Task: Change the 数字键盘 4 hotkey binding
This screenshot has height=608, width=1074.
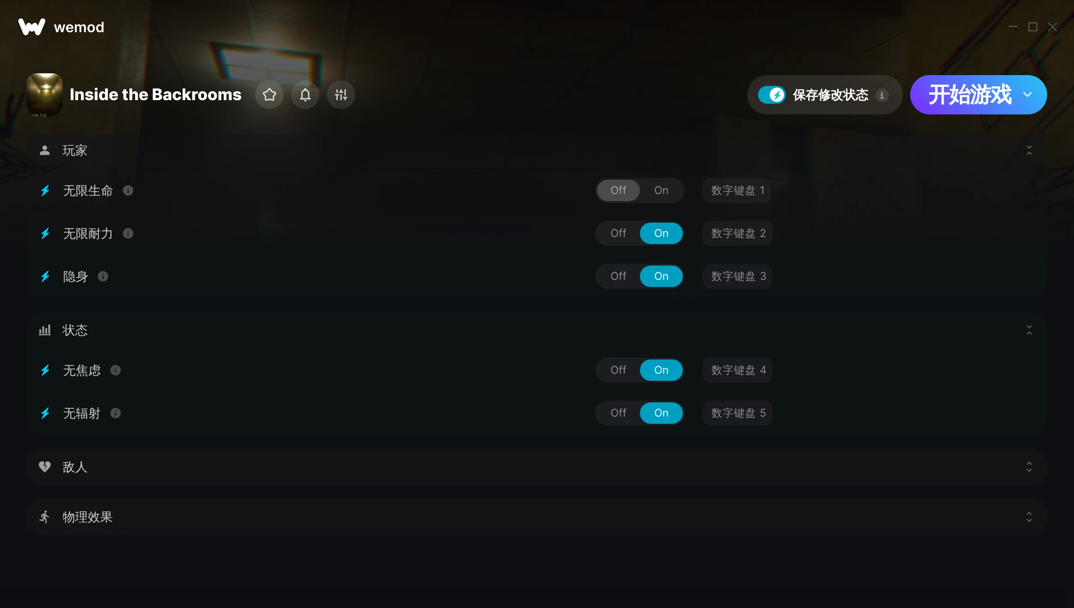Action: pyautogui.click(x=737, y=370)
